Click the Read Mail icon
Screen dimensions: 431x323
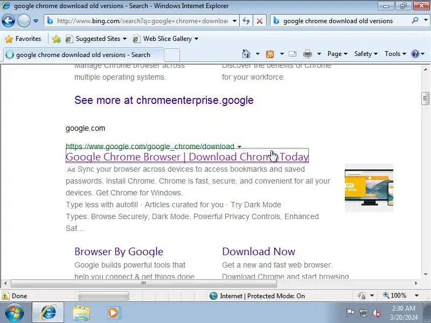[x=293, y=54]
